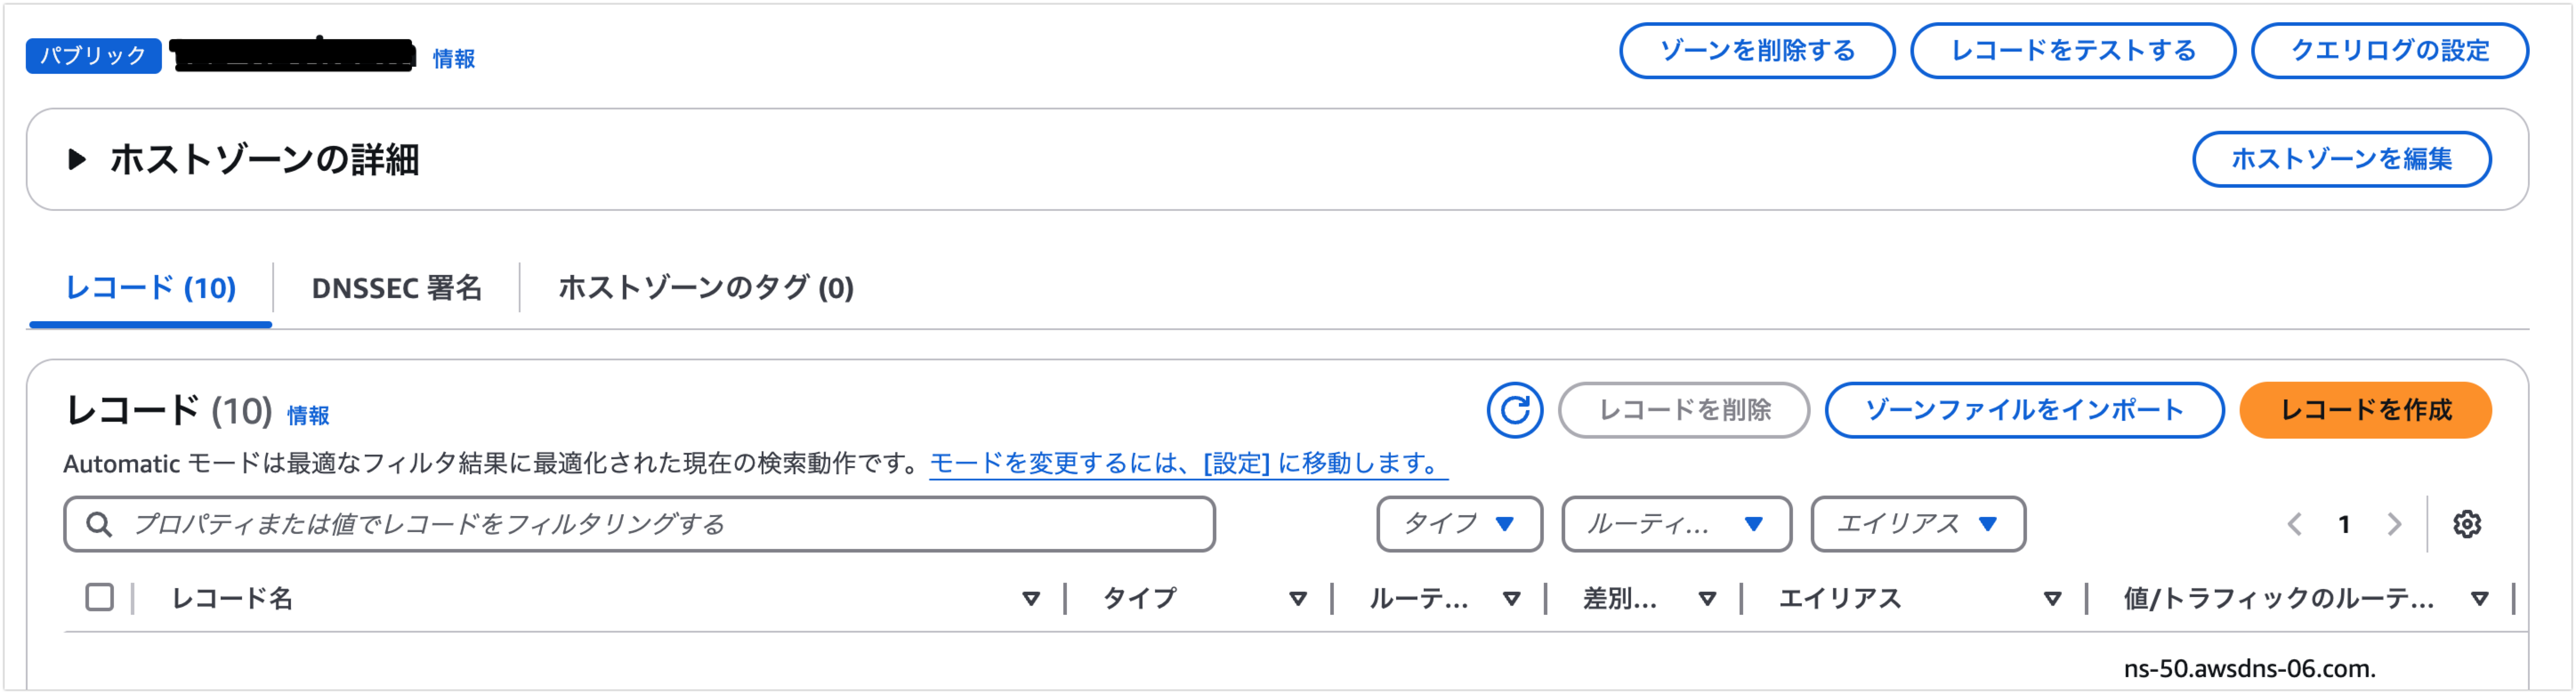Click ホストゾーンを編集 button
Viewport: 2576px width, 694px height.
(x=2341, y=159)
